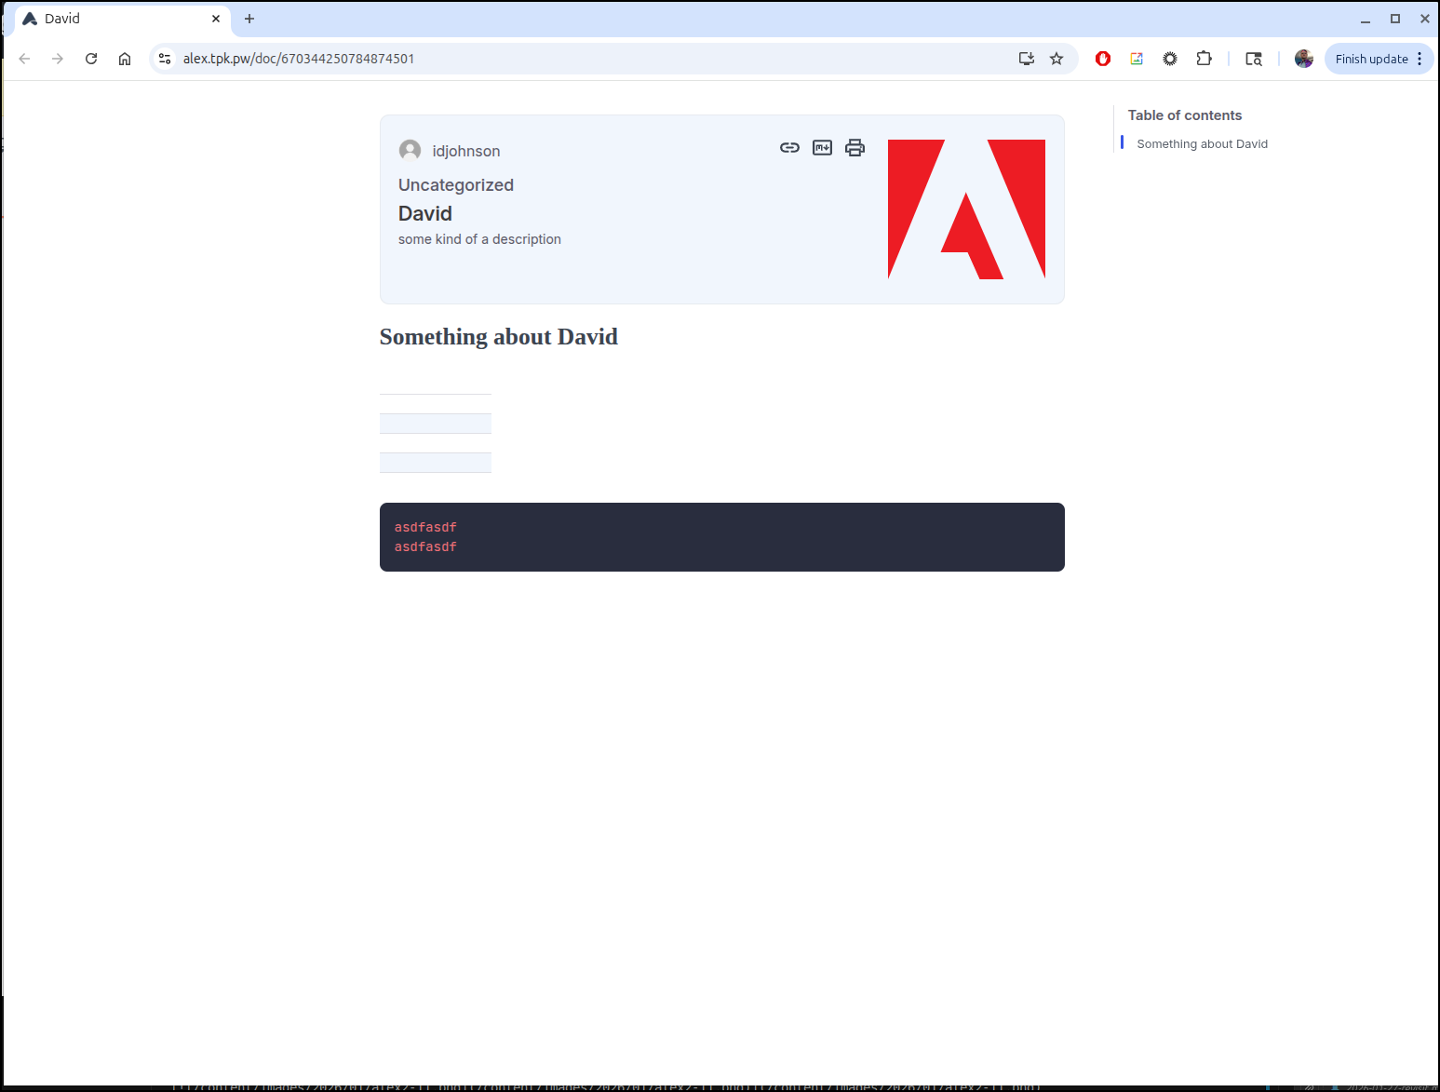Screen dimensions: 1440x1092
Task: Select the David browser tab
Action: coord(112,19)
